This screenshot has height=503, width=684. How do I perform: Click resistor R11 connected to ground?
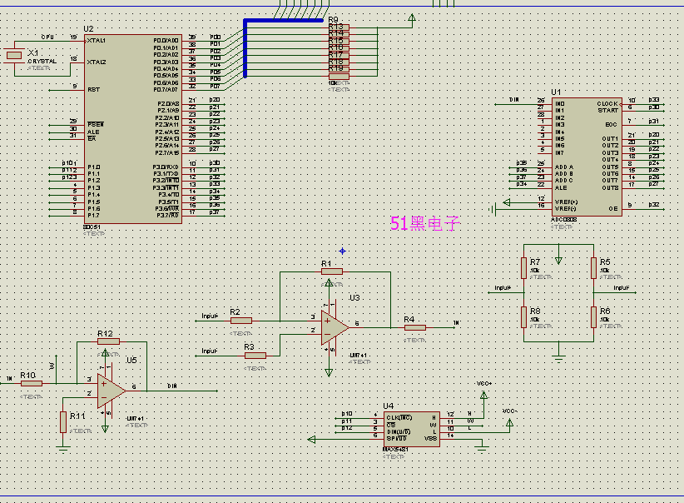coord(62,422)
